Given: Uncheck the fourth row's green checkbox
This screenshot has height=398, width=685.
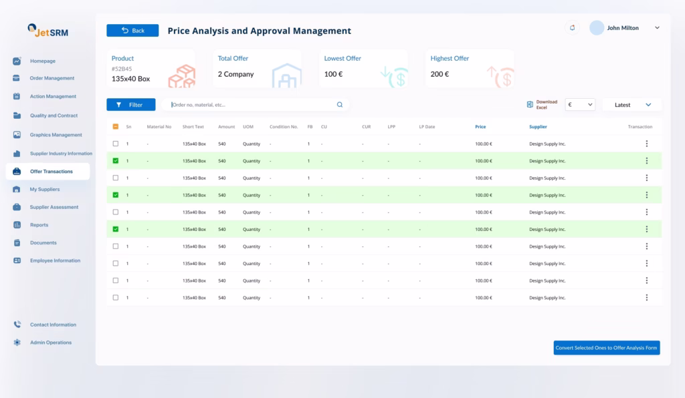Looking at the screenshot, I should pos(115,195).
